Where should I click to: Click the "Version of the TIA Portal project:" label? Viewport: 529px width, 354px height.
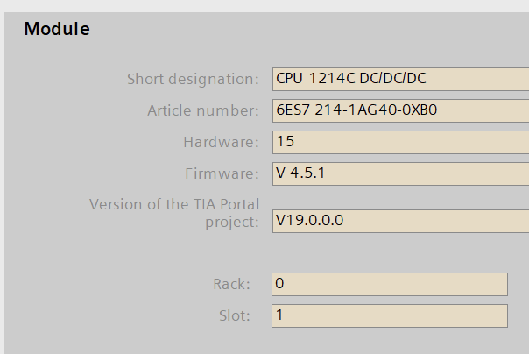174,212
